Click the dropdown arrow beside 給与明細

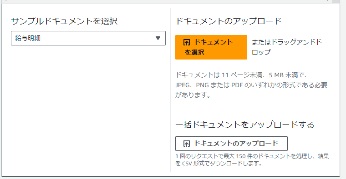[158, 38]
